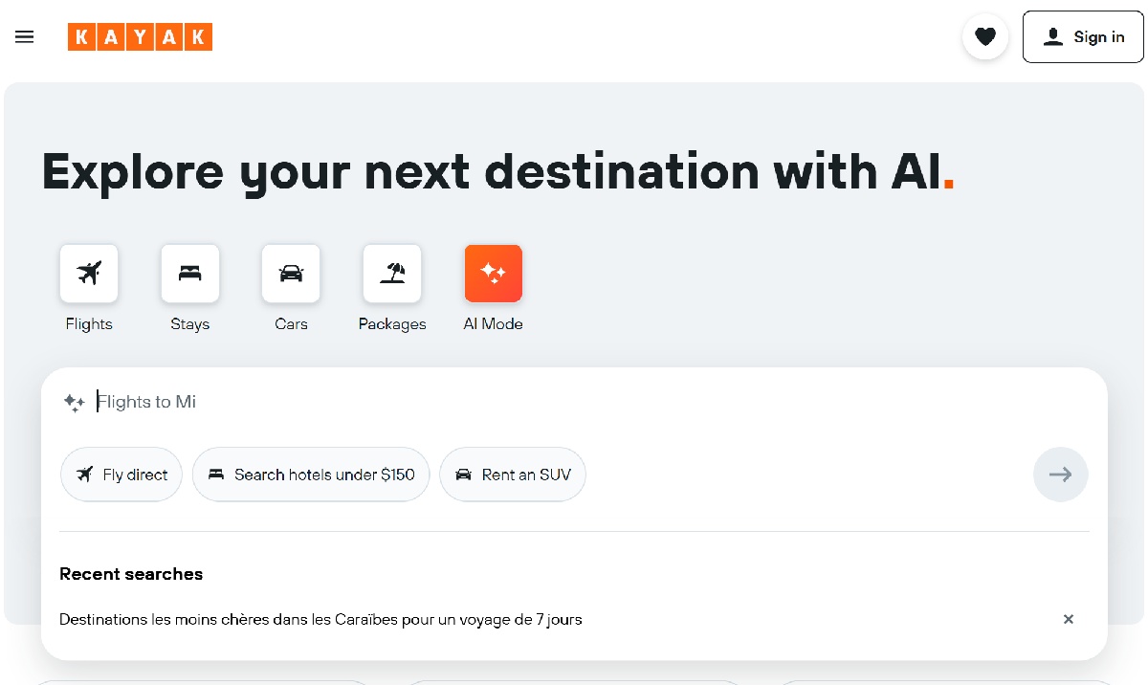The image size is (1148, 685).
Task: Click sparkle icon in search box
Action: coord(75,403)
